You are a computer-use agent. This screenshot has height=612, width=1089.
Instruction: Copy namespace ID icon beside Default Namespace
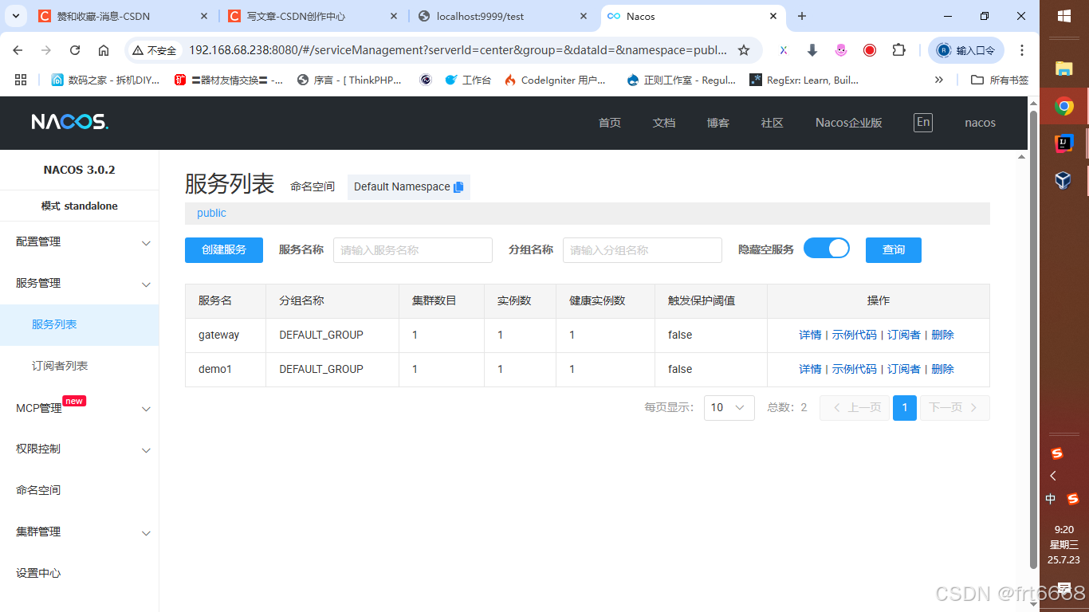pos(458,187)
